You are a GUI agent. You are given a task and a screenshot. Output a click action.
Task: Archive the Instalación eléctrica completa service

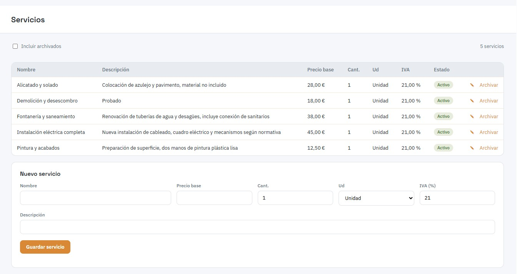click(x=489, y=132)
